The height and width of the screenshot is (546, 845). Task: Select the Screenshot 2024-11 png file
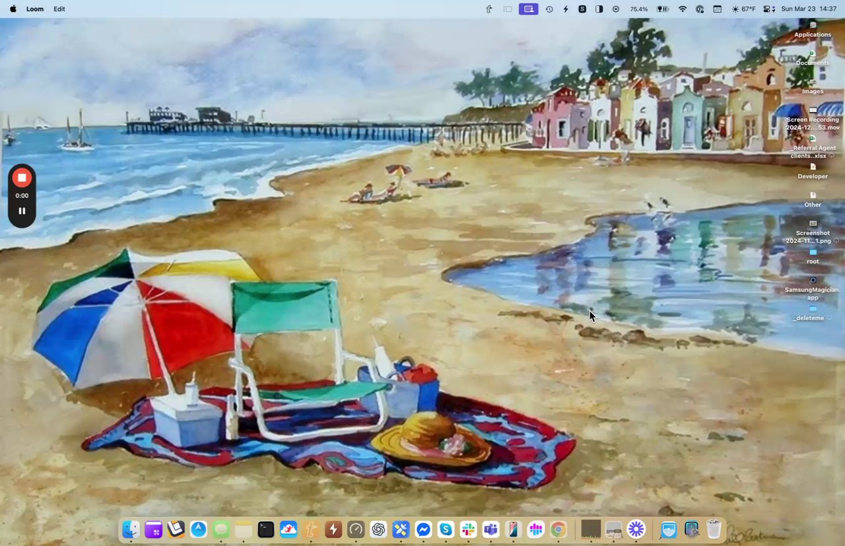tap(813, 232)
